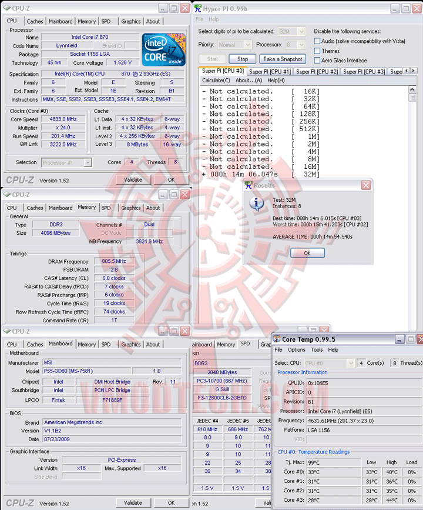Switch to SPD tab in Memory CPU-Z window
Viewport: 423px width, 510px height.
pyautogui.click(x=106, y=208)
